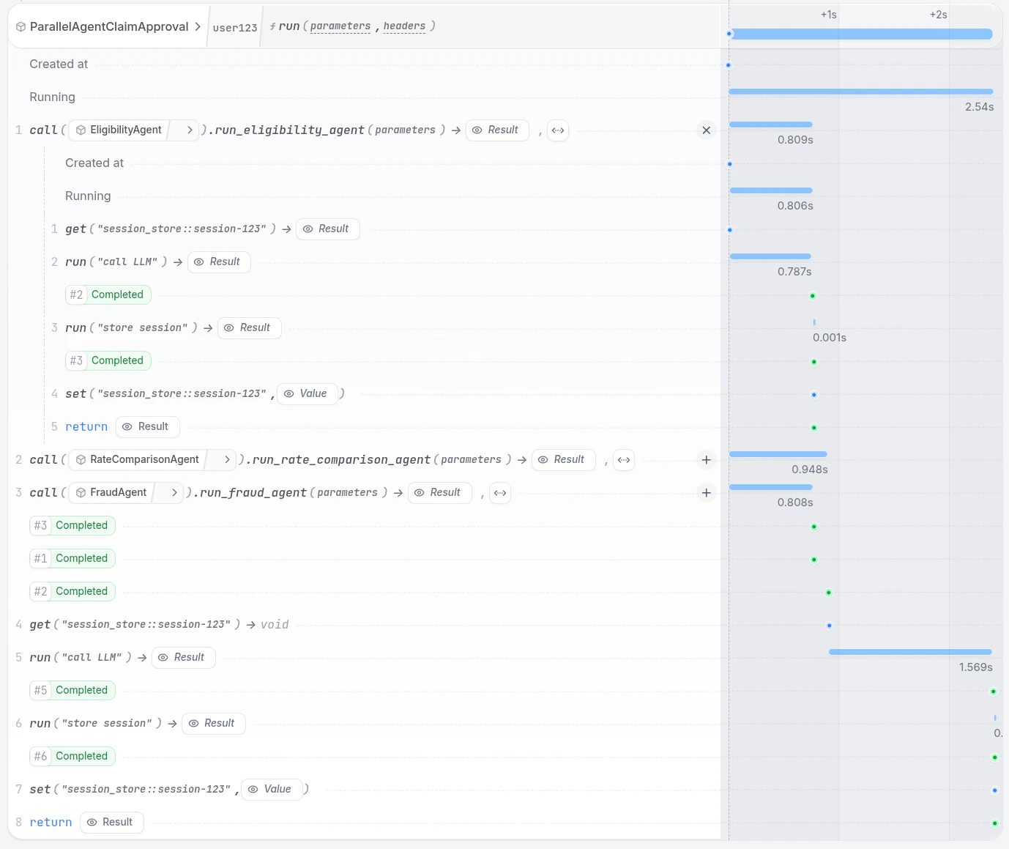Click arrows icon after run_eligibility_agent Result
1009x849 pixels.
(558, 130)
